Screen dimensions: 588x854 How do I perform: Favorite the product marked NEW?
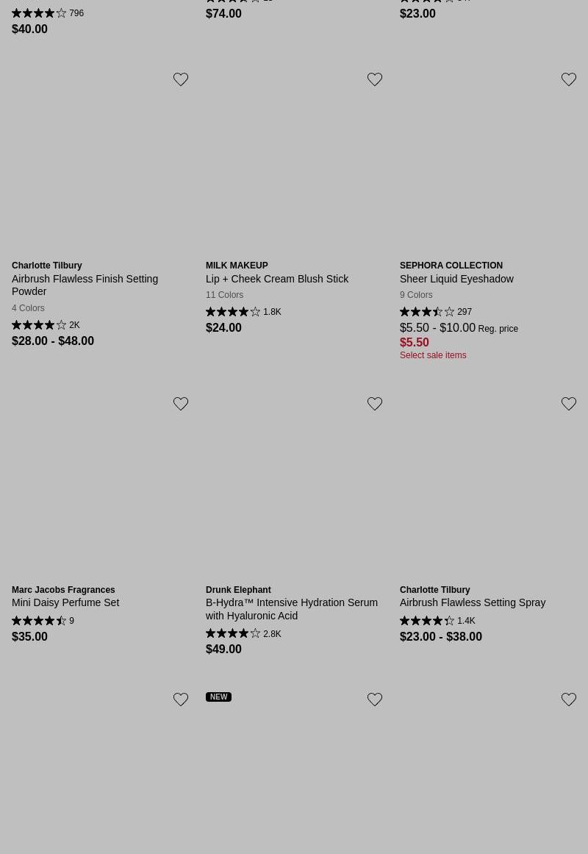coord(375,700)
